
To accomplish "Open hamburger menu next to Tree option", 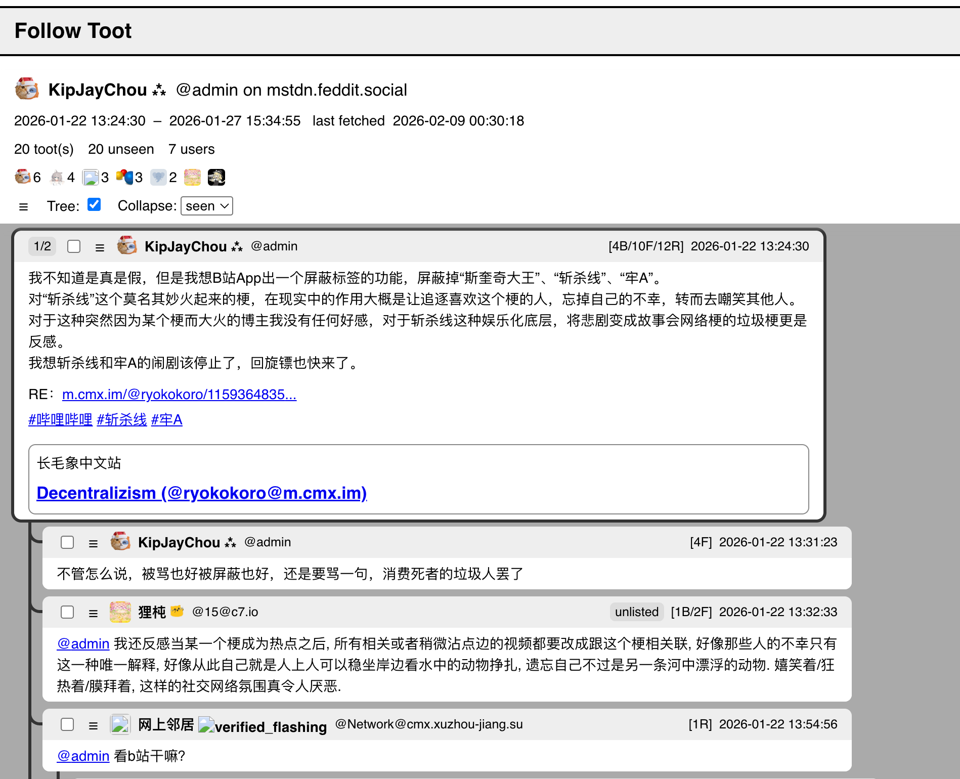I will click(x=23, y=206).
